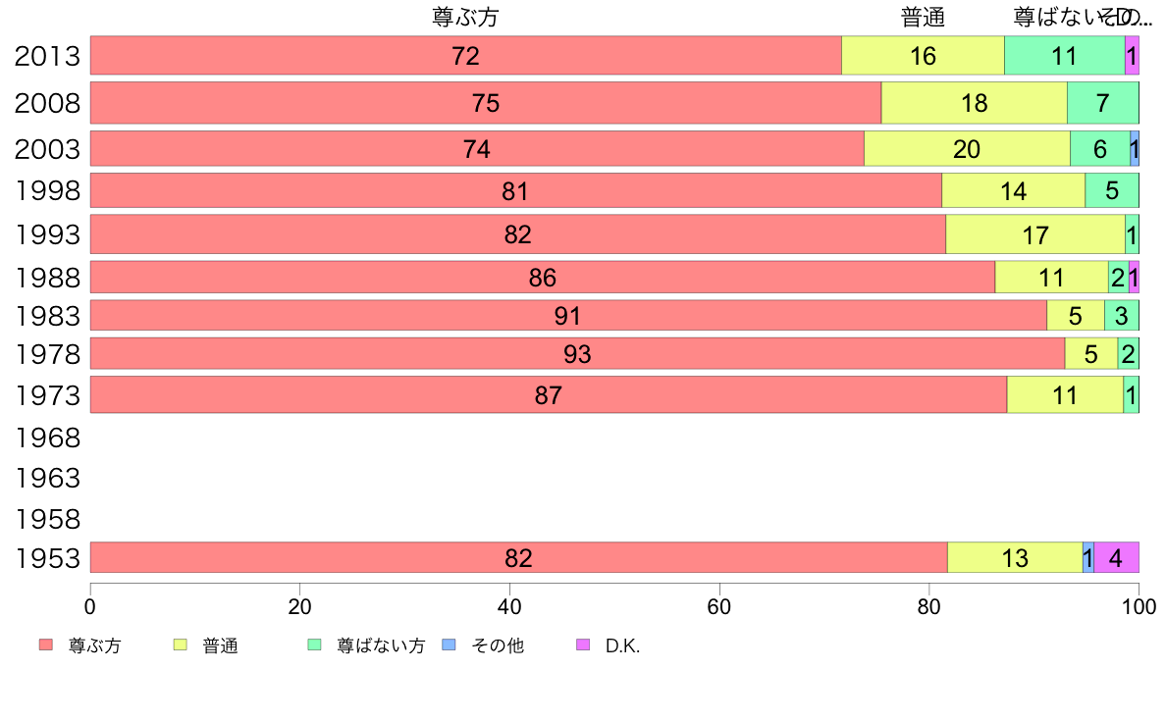The image size is (1166, 722).
Task: Select the D.K. legend label text
Action: coord(622,645)
